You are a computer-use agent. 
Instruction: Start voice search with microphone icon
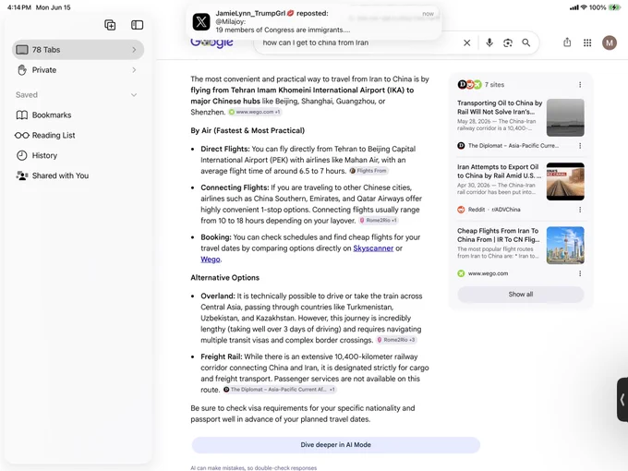click(489, 42)
